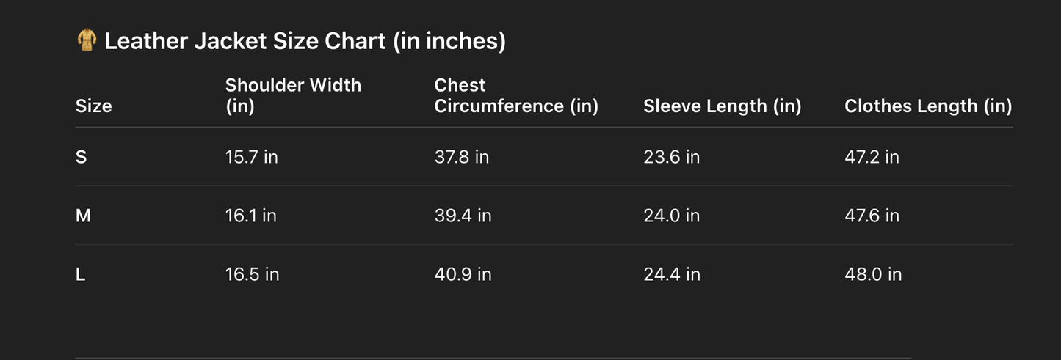Click the 23.6 in sleeve length value
The height and width of the screenshot is (360, 1061).
pyautogui.click(x=671, y=157)
